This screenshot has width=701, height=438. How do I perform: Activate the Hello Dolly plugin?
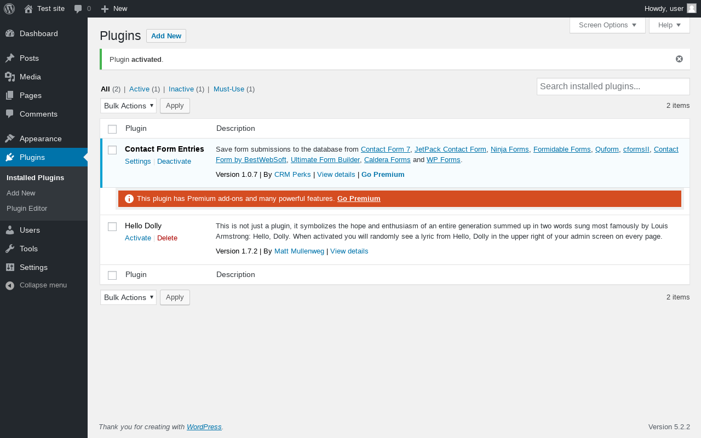[138, 238]
